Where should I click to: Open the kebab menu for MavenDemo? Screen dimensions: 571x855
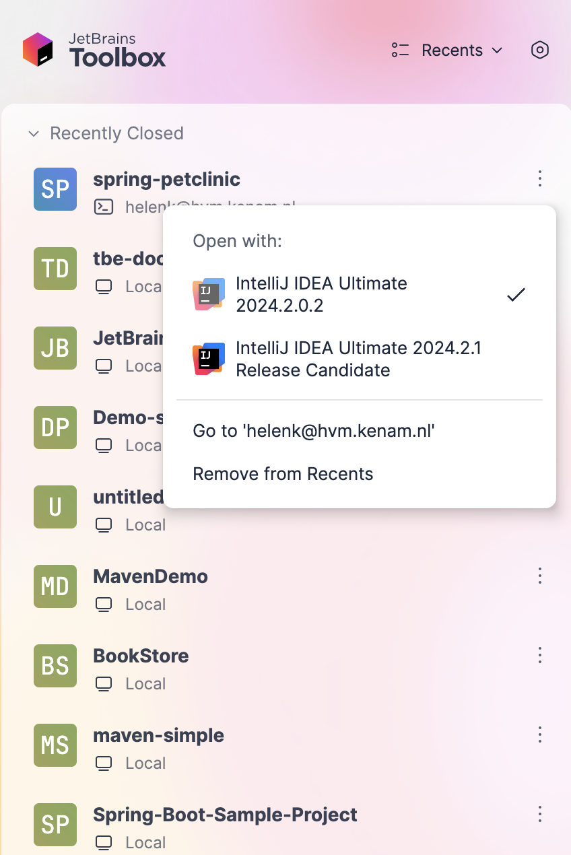539,576
